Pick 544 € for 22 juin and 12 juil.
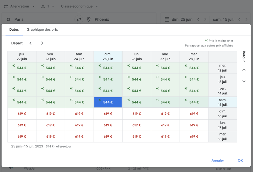The image size is (253, 172). pos(22,68)
